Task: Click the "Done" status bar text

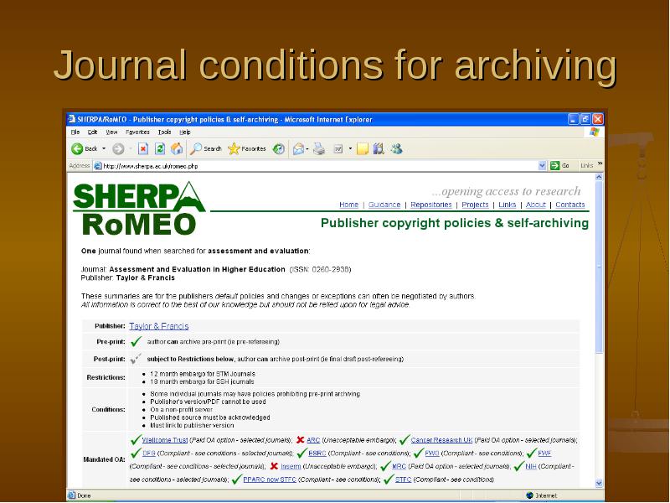Action: (x=84, y=495)
